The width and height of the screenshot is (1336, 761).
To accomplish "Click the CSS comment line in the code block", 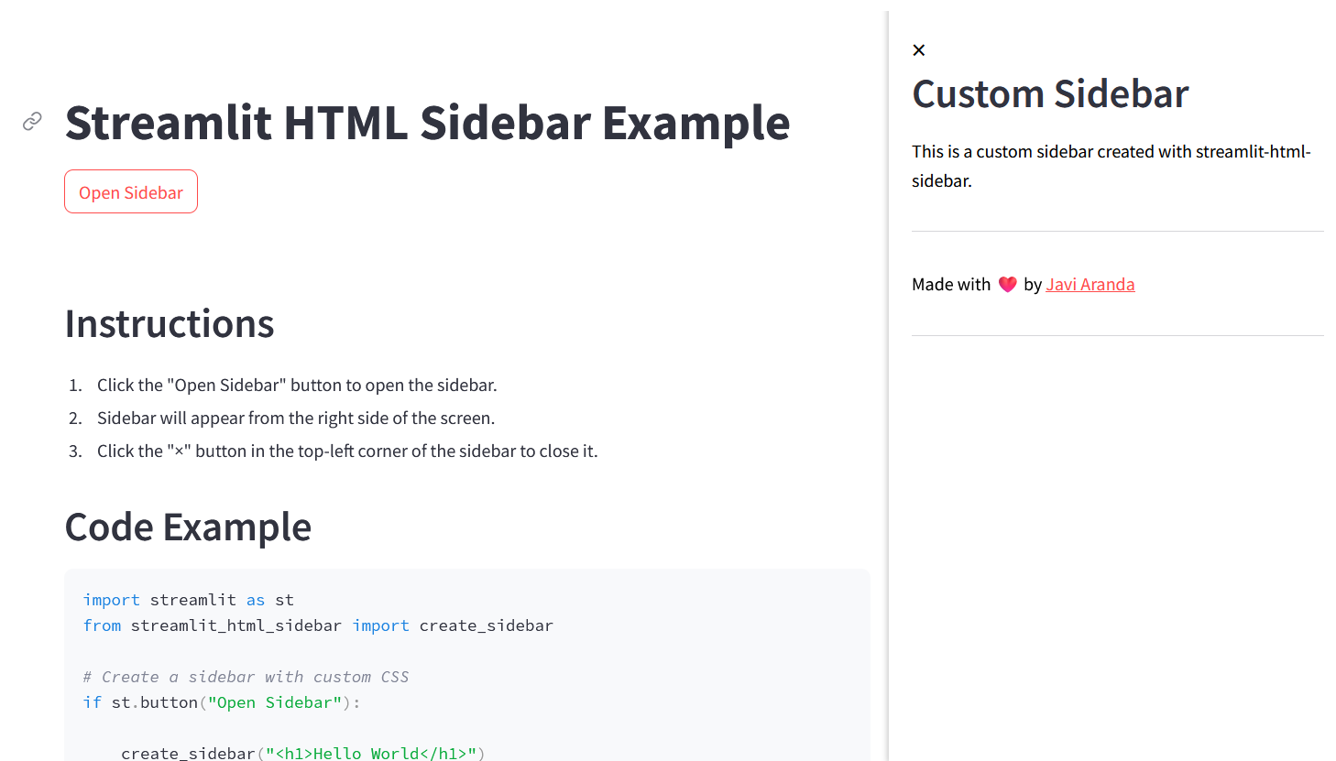I will click(245, 676).
